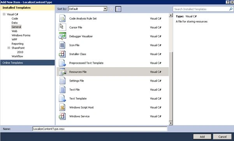
Task: Select the WPF category
Action: coord(14,39)
